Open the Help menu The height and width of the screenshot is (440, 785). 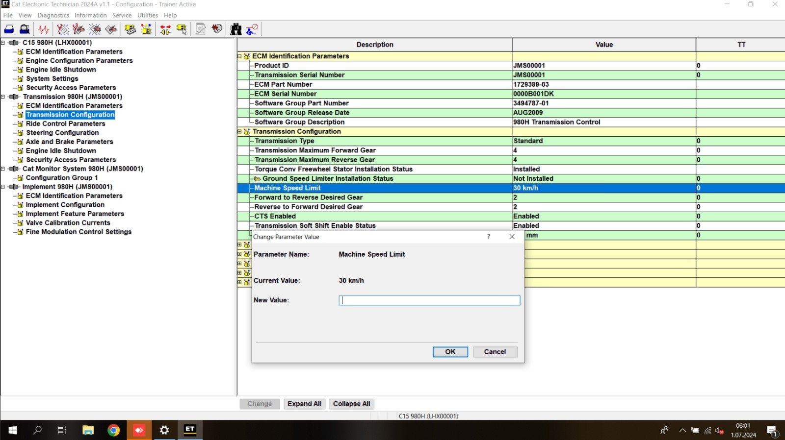[170, 15]
